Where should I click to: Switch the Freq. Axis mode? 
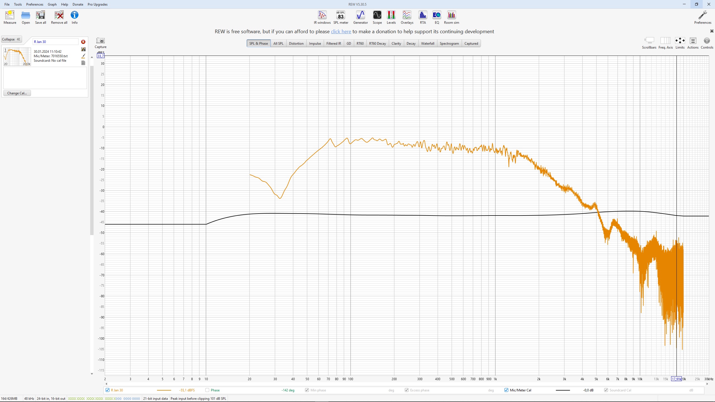[666, 43]
